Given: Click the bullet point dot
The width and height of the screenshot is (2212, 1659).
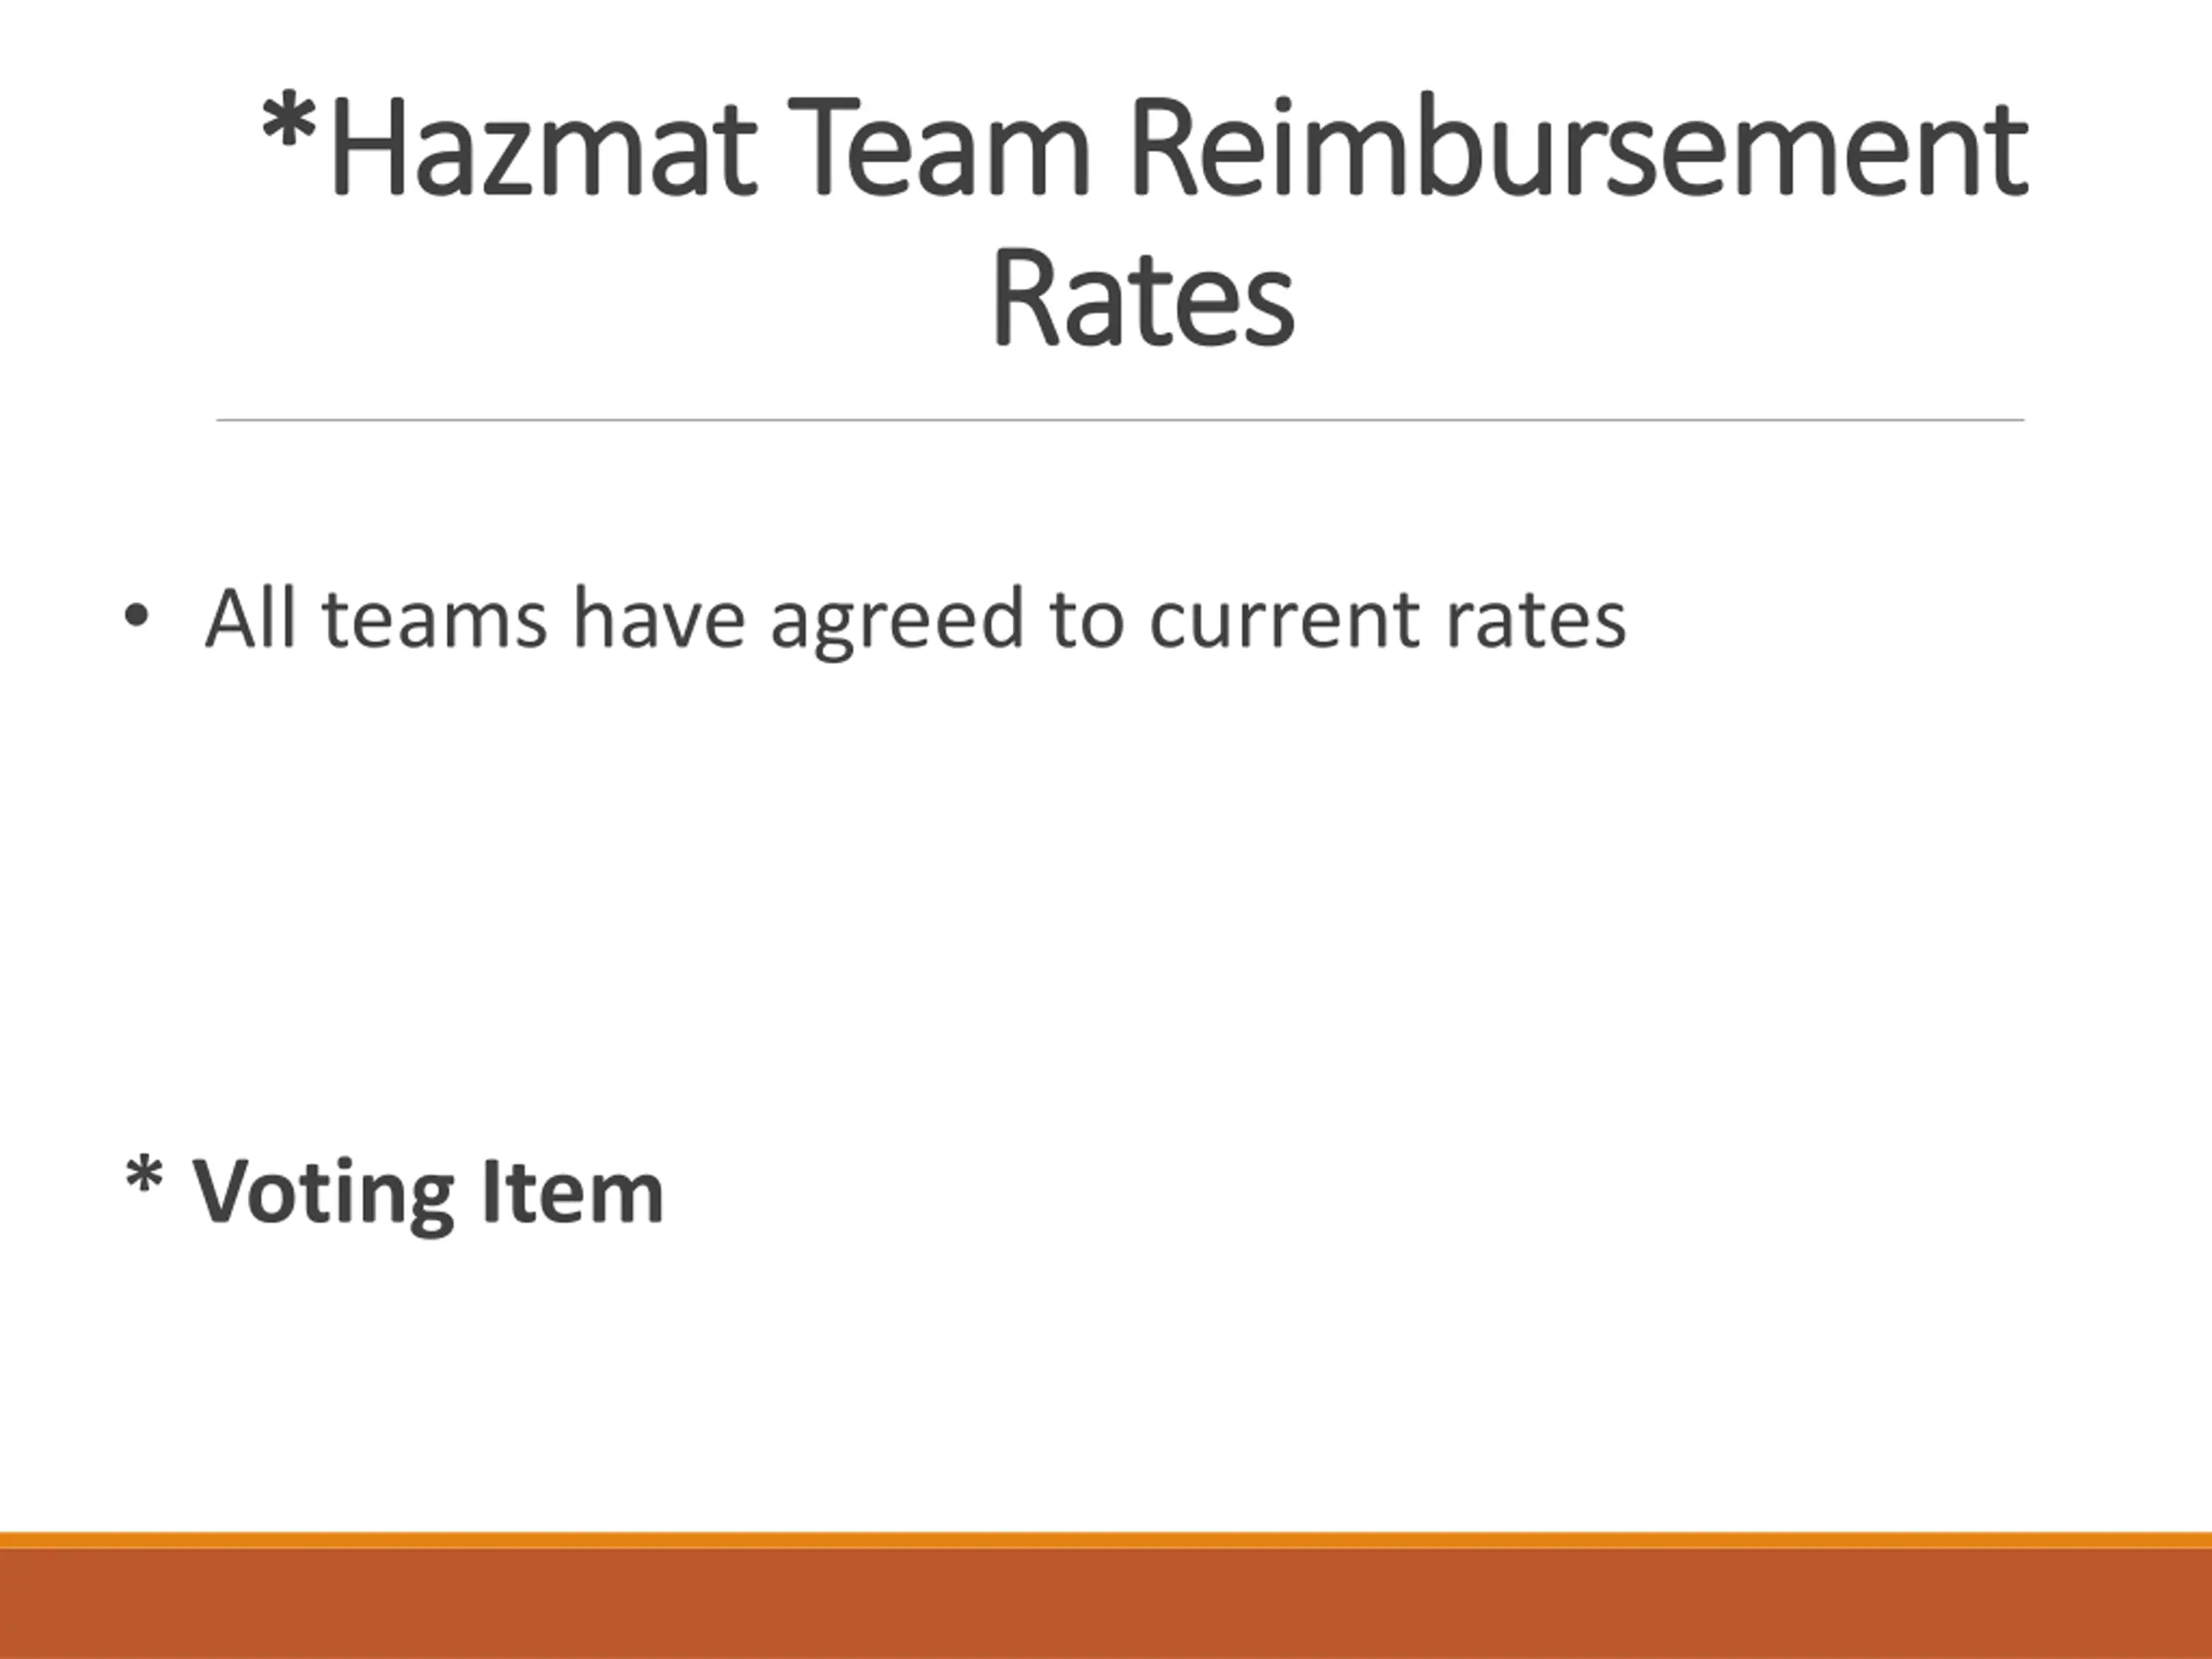Looking at the screenshot, I should tap(136, 618).
